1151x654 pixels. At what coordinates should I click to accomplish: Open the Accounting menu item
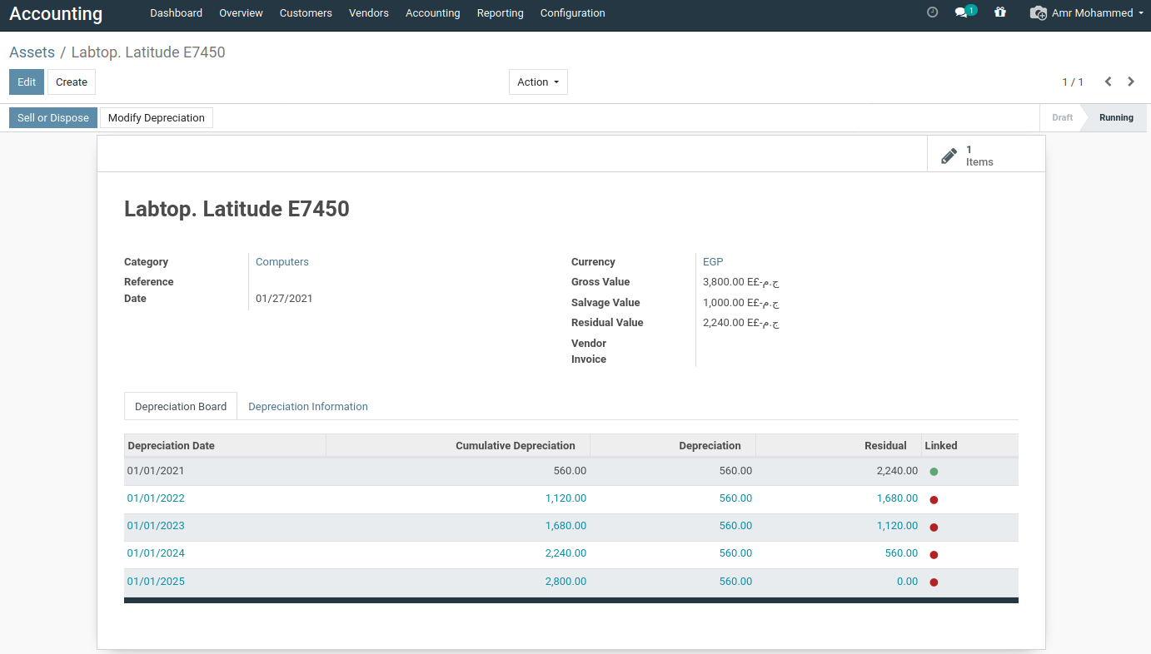[x=433, y=13]
